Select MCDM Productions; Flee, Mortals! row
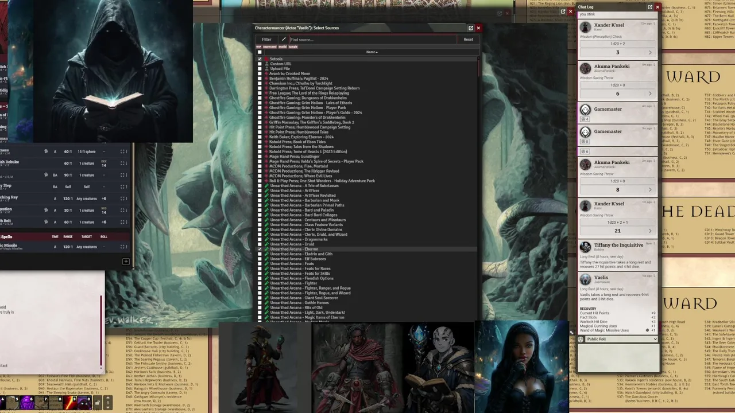This screenshot has height=413, width=735. (367, 166)
